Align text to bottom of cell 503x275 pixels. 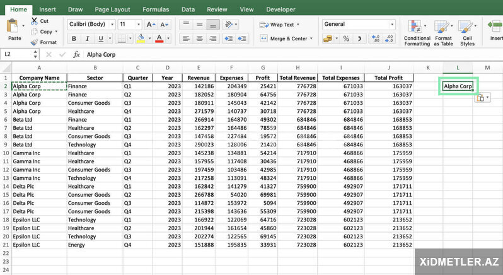[212, 25]
